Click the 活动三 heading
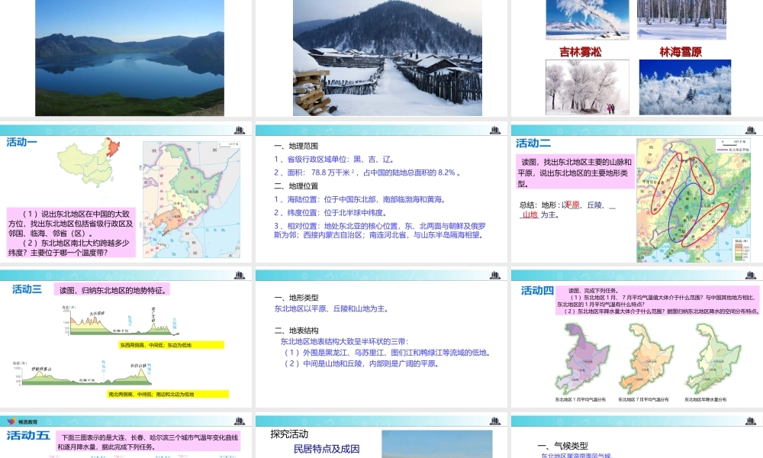This screenshot has height=458, width=763. (27, 289)
